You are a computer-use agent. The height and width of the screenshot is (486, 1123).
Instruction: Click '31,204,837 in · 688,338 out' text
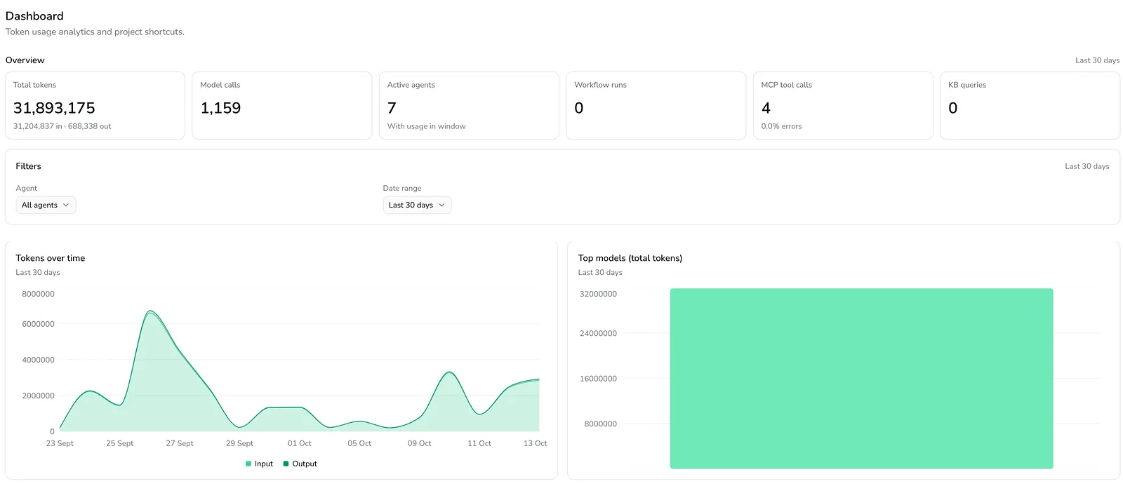click(x=62, y=126)
